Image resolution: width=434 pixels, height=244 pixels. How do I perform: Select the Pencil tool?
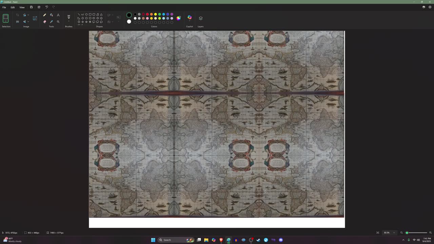(44, 15)
